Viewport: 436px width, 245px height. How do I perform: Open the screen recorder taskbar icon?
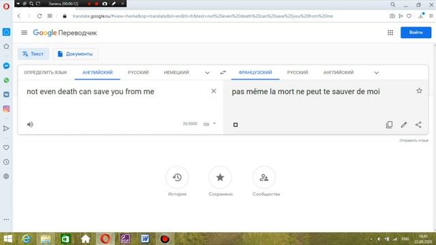pos(165,239)
